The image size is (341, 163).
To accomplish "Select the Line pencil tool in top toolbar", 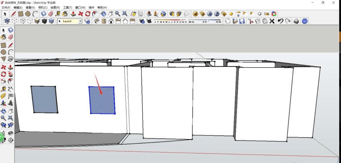I will pos(14,14).
